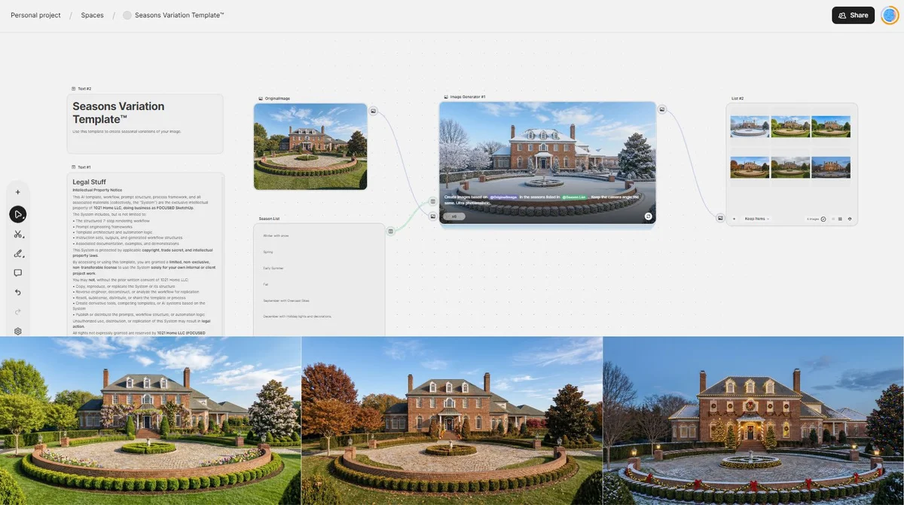Toggle grid view in List #2 footer
Image resolution: width=904 pixels, height=505 pixels.
click(840, 218)
